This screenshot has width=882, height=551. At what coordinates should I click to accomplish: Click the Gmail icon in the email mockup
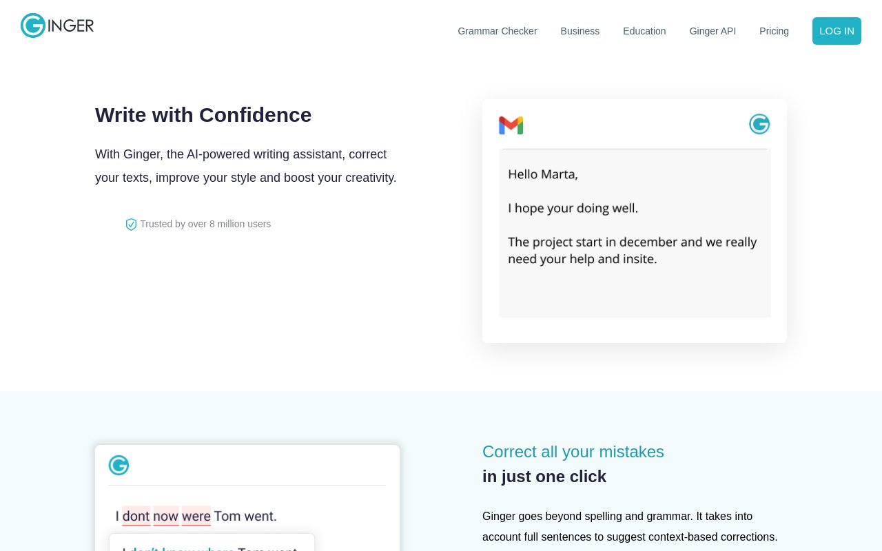pyautogui.click(x=511, y=125)
